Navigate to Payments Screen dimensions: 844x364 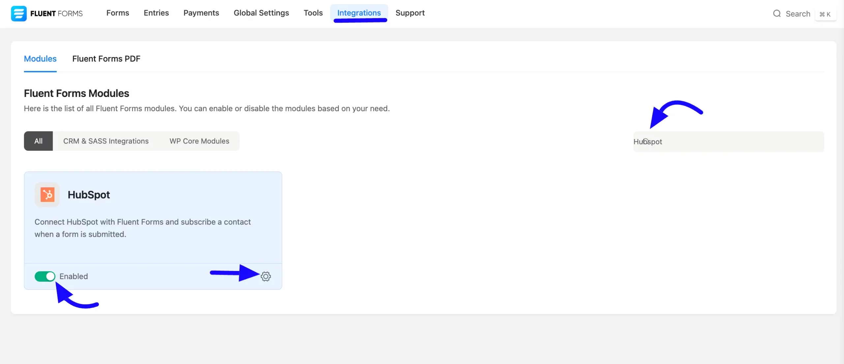(201, 13)
